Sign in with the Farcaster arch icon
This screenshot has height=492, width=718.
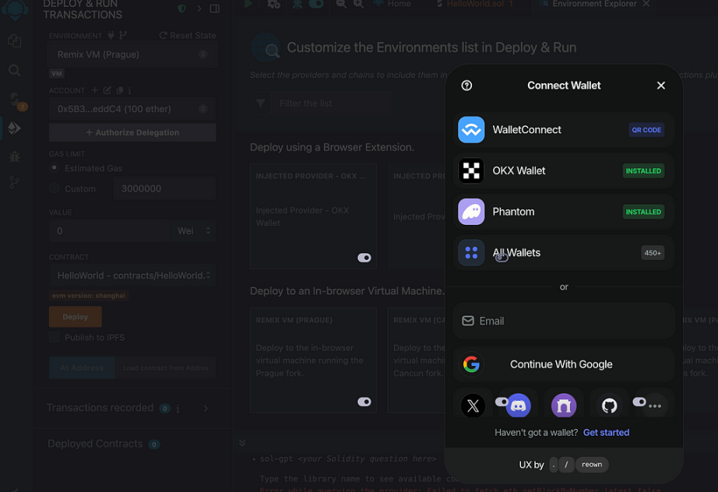(564, 406)
